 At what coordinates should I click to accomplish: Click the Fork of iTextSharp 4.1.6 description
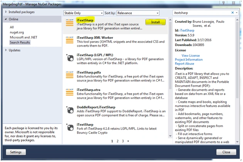point(117,130)
